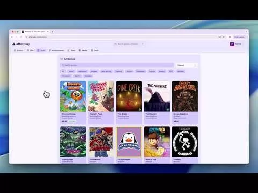The image size is (258, 193).
Task: Select the All category chip
Action: tap(63, 71)
